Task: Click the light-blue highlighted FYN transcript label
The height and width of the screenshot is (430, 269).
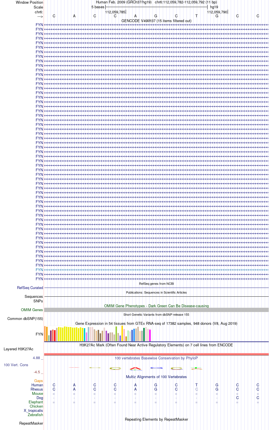Action: tap(39, 270)
